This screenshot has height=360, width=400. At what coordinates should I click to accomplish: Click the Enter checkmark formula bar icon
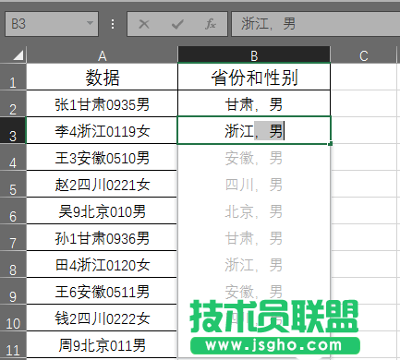click(x=177, y=24)
